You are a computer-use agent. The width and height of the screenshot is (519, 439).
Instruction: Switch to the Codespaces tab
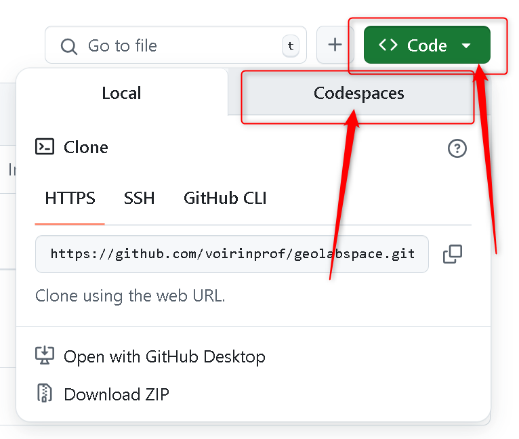pos(359,93)
